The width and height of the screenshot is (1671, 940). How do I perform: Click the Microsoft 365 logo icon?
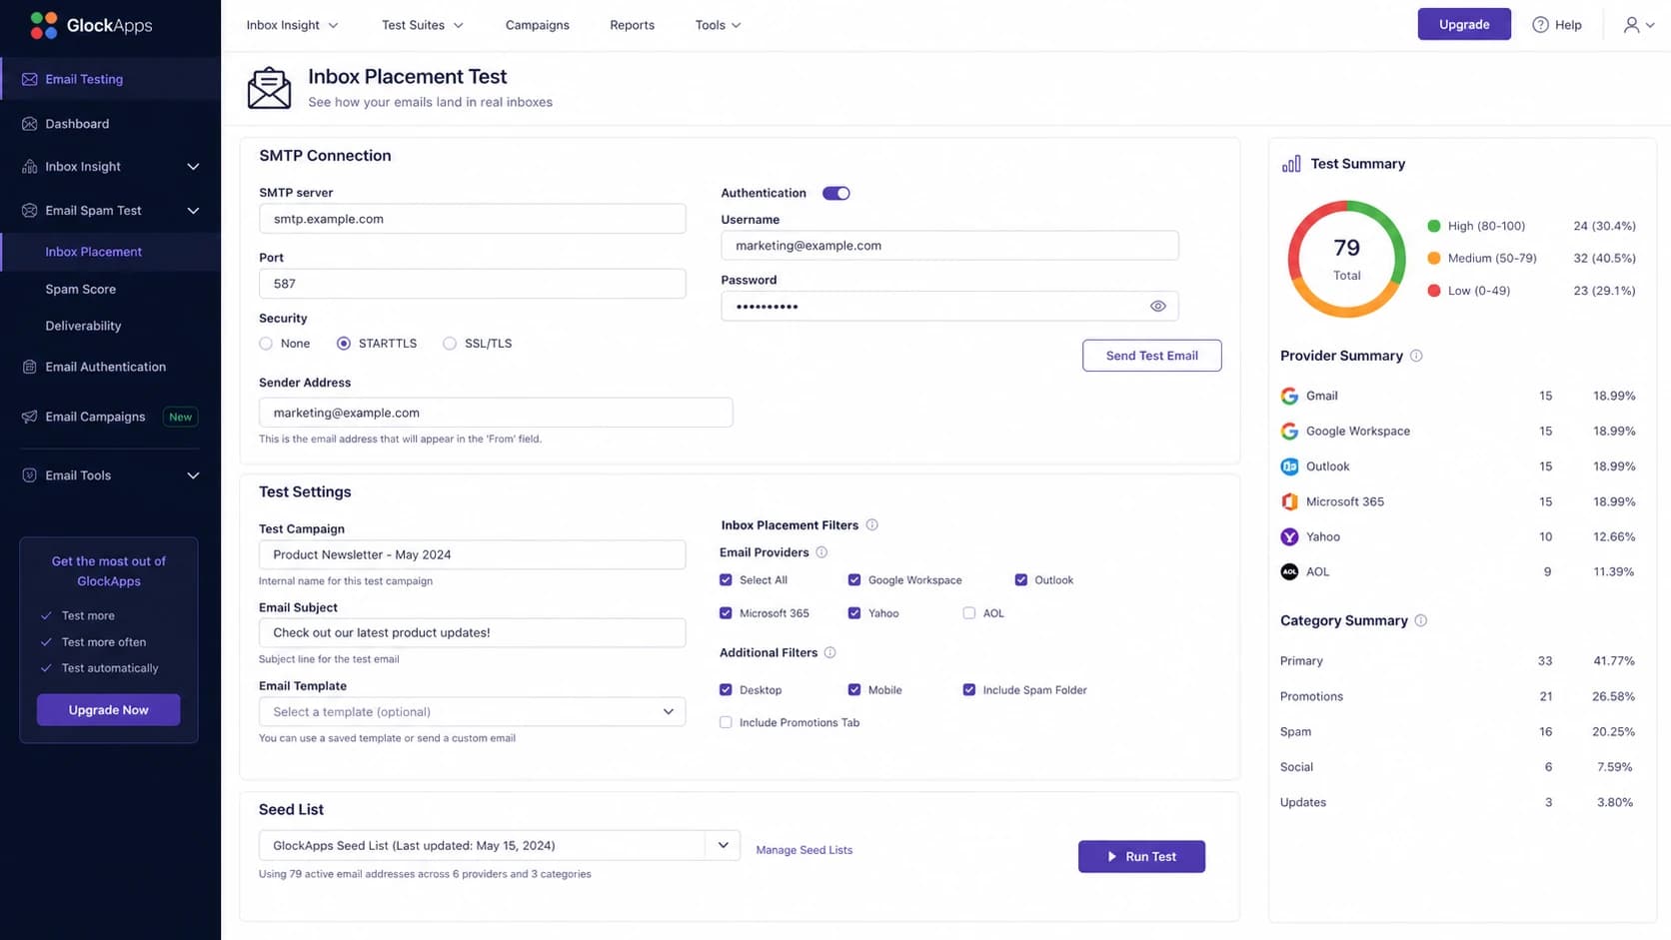click(x=1289, y=501)
